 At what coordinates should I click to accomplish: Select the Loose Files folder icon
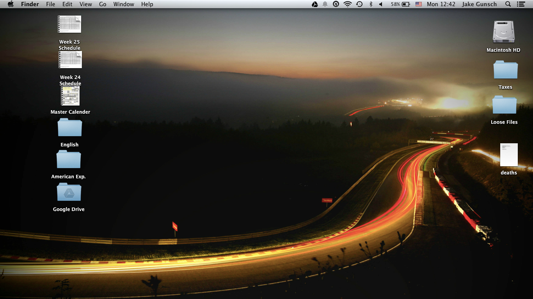(x=505, y=105)
